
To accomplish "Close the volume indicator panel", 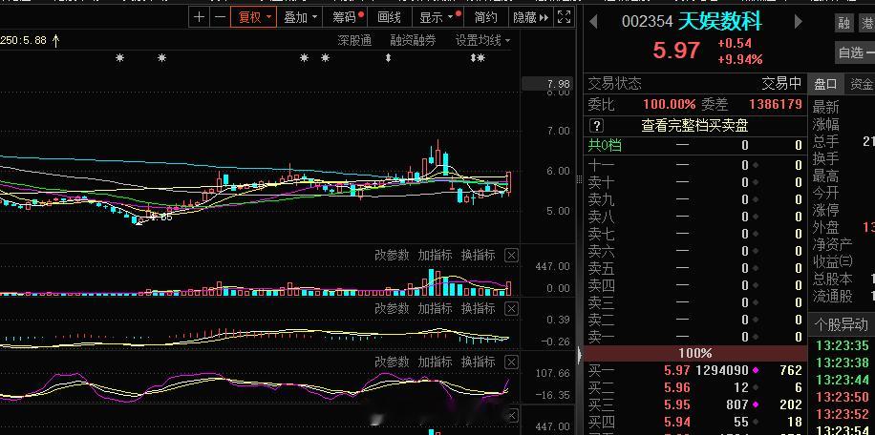I will click(x=511, y=256).
